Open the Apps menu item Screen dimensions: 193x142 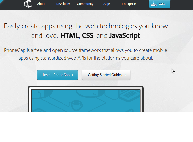coord(107,4)
